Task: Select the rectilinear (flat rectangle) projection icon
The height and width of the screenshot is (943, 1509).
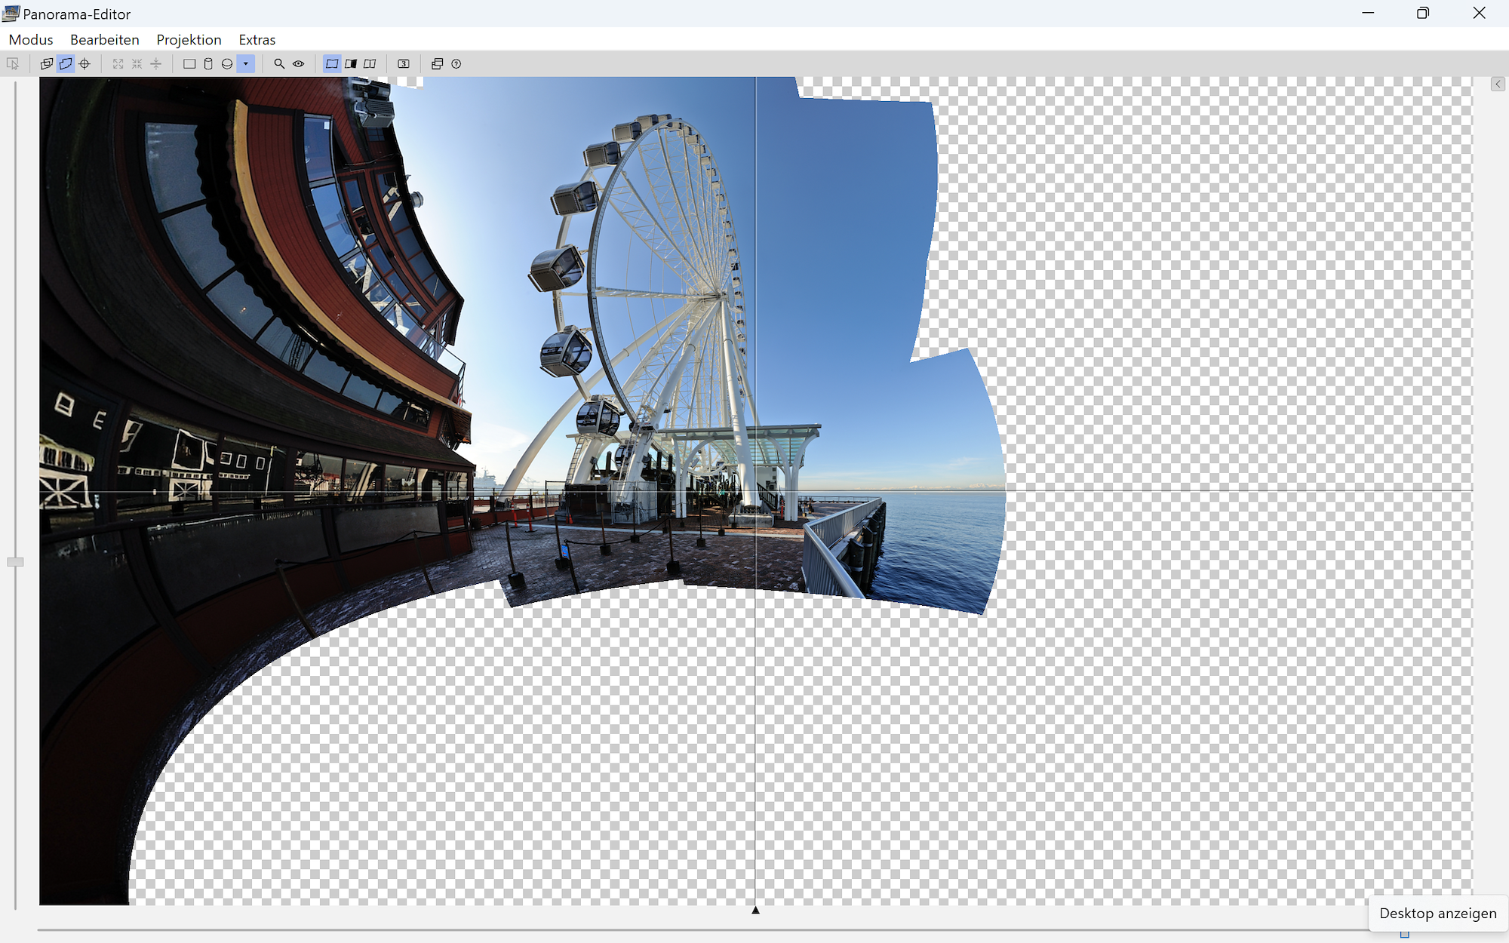Action: 189,64
